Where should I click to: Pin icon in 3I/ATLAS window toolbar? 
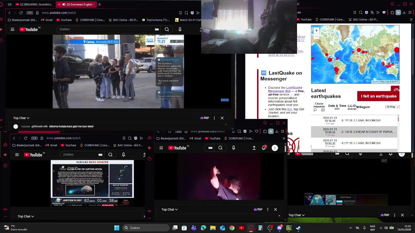124,138
